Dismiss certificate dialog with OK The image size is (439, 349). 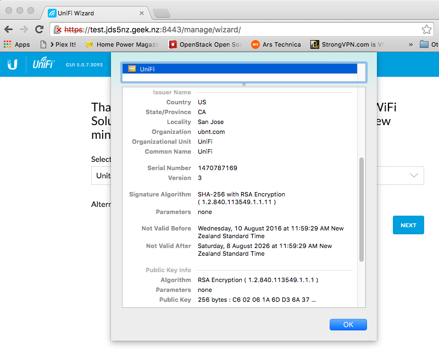(x=348, y=324)
